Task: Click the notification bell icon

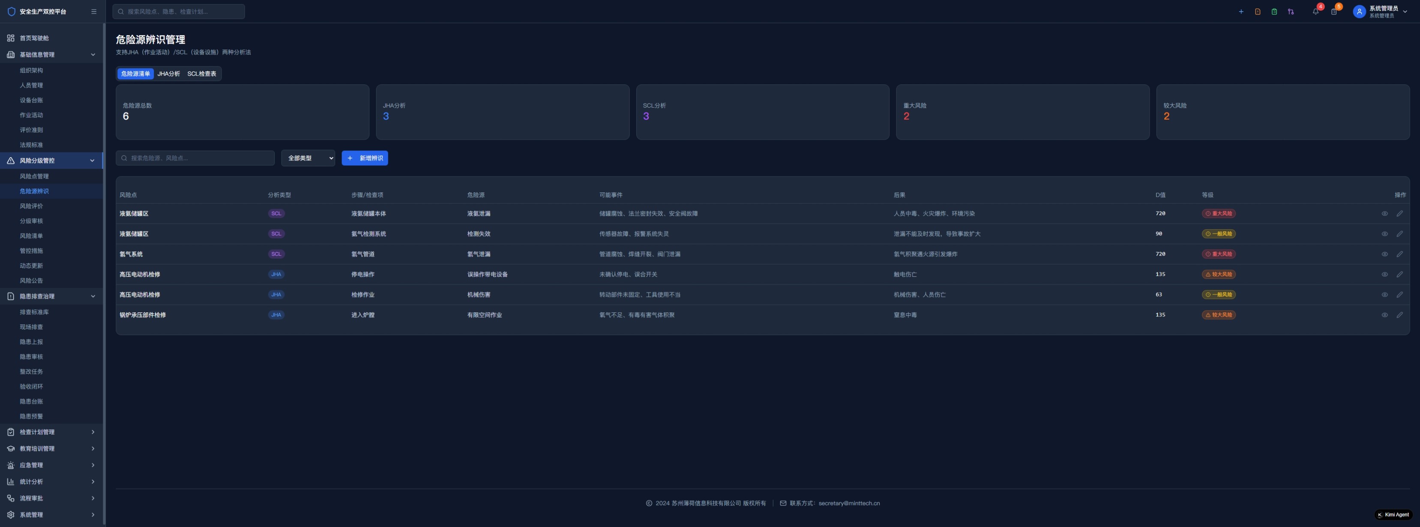Action: pos(1315,12)
